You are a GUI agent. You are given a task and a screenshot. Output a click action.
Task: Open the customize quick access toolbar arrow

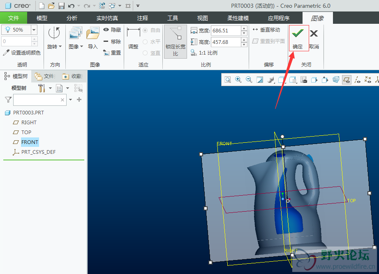click(138, 6)
